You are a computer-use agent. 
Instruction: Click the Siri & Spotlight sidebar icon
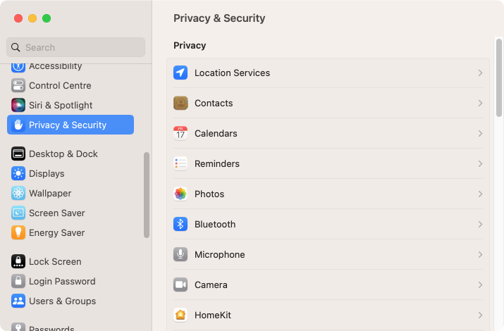(18, 106)
